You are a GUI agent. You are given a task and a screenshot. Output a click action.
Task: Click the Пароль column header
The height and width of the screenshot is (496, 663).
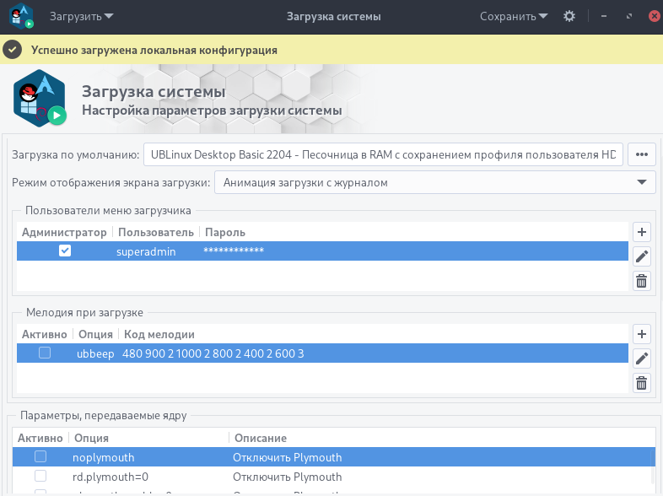click(225, 232)
